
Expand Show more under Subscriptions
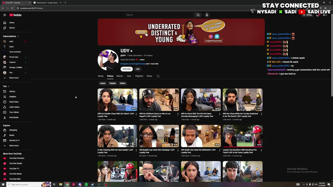(15, 78)
